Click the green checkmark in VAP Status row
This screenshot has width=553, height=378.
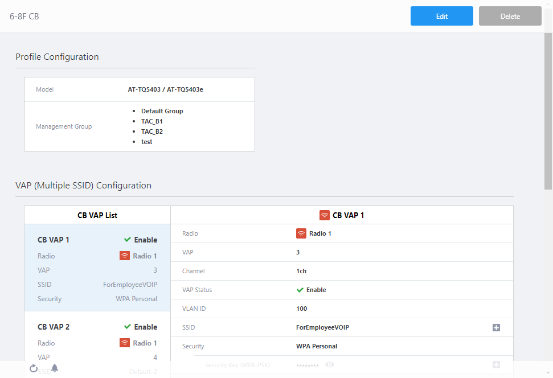point(300,290)
